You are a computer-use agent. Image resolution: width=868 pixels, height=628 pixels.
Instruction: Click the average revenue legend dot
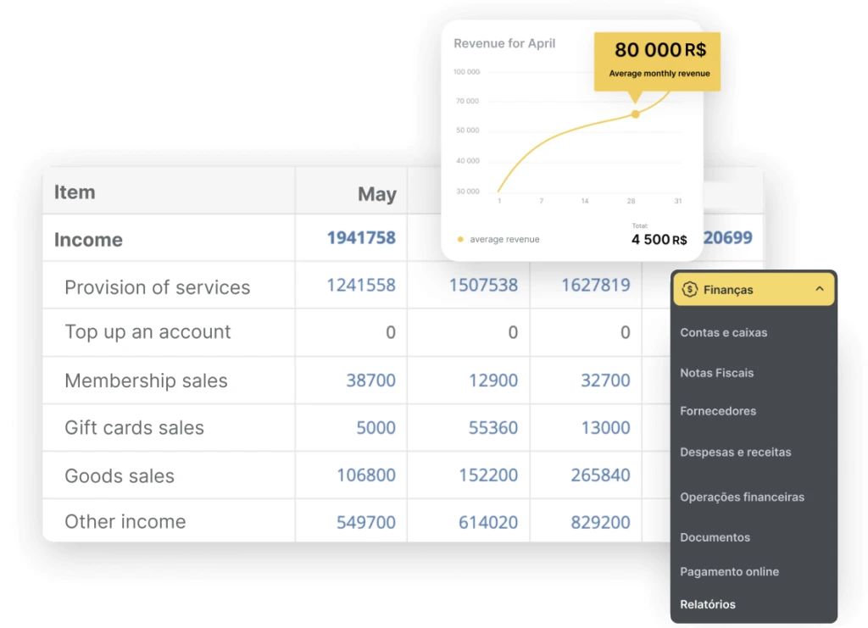coord(460,240)
